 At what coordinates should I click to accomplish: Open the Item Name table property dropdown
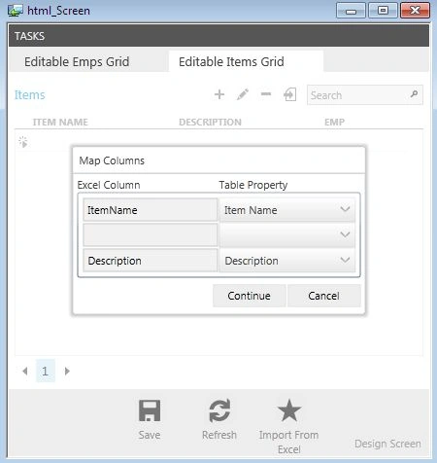[x=287, y=210]
